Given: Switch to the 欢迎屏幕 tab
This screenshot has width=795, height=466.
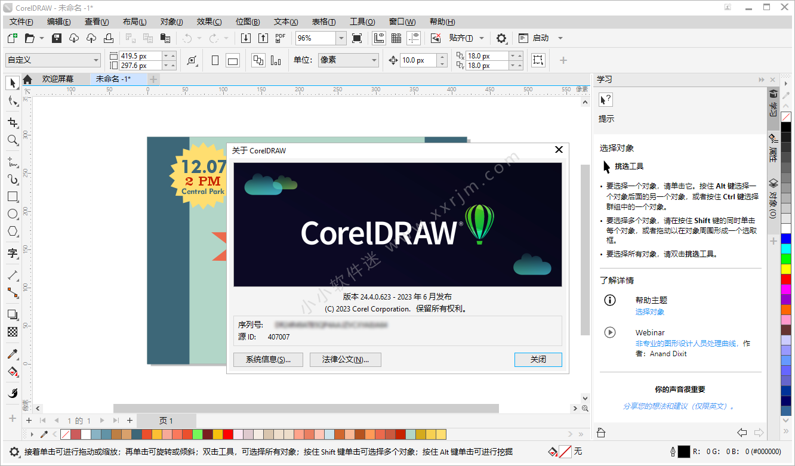Looking at the screenshot, I should 58,79.
